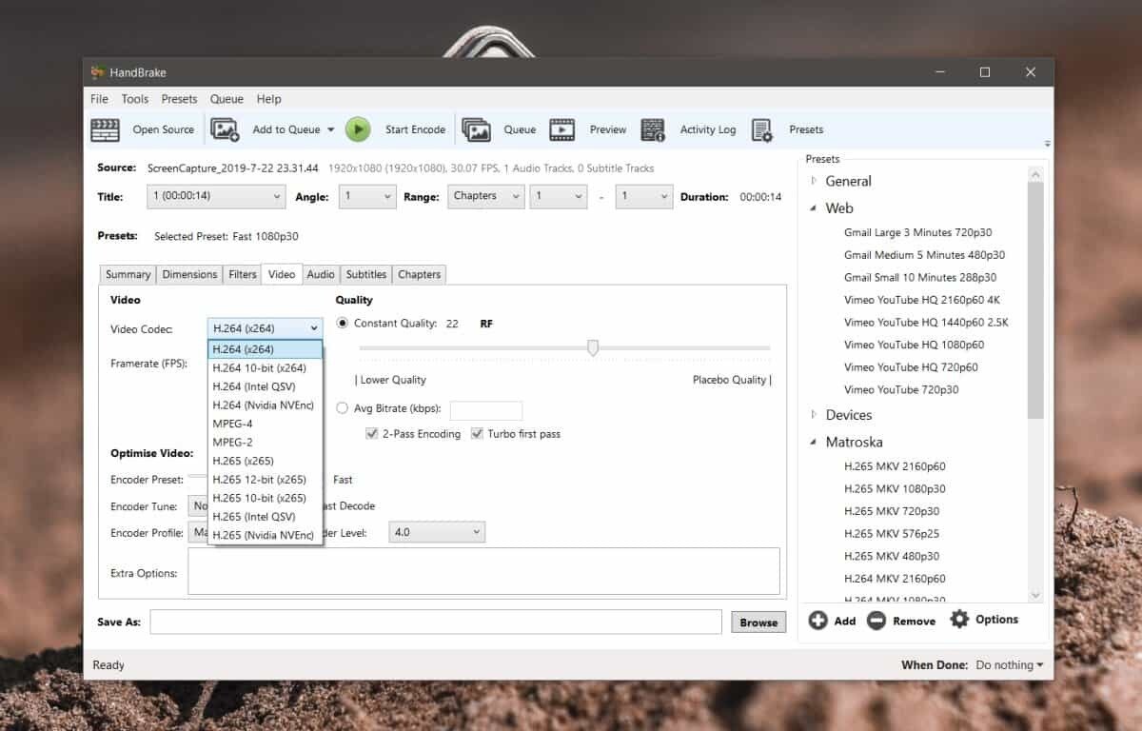Click the Constant Quality slider handle
Image resolution: width=1142 pixels, height=731 pixels.
pyautogui.click(x=593, y=348)
